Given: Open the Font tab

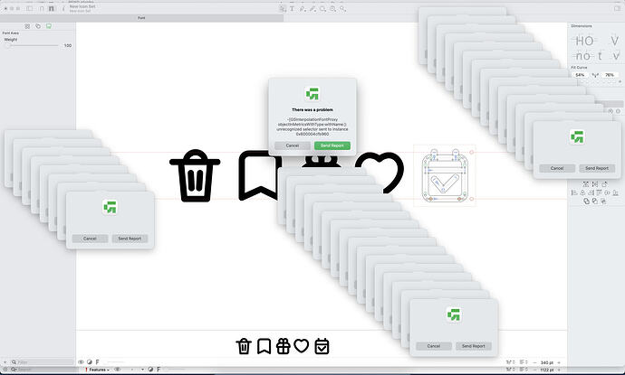Looking at the screenshot, I should click(x=141, y=18).
